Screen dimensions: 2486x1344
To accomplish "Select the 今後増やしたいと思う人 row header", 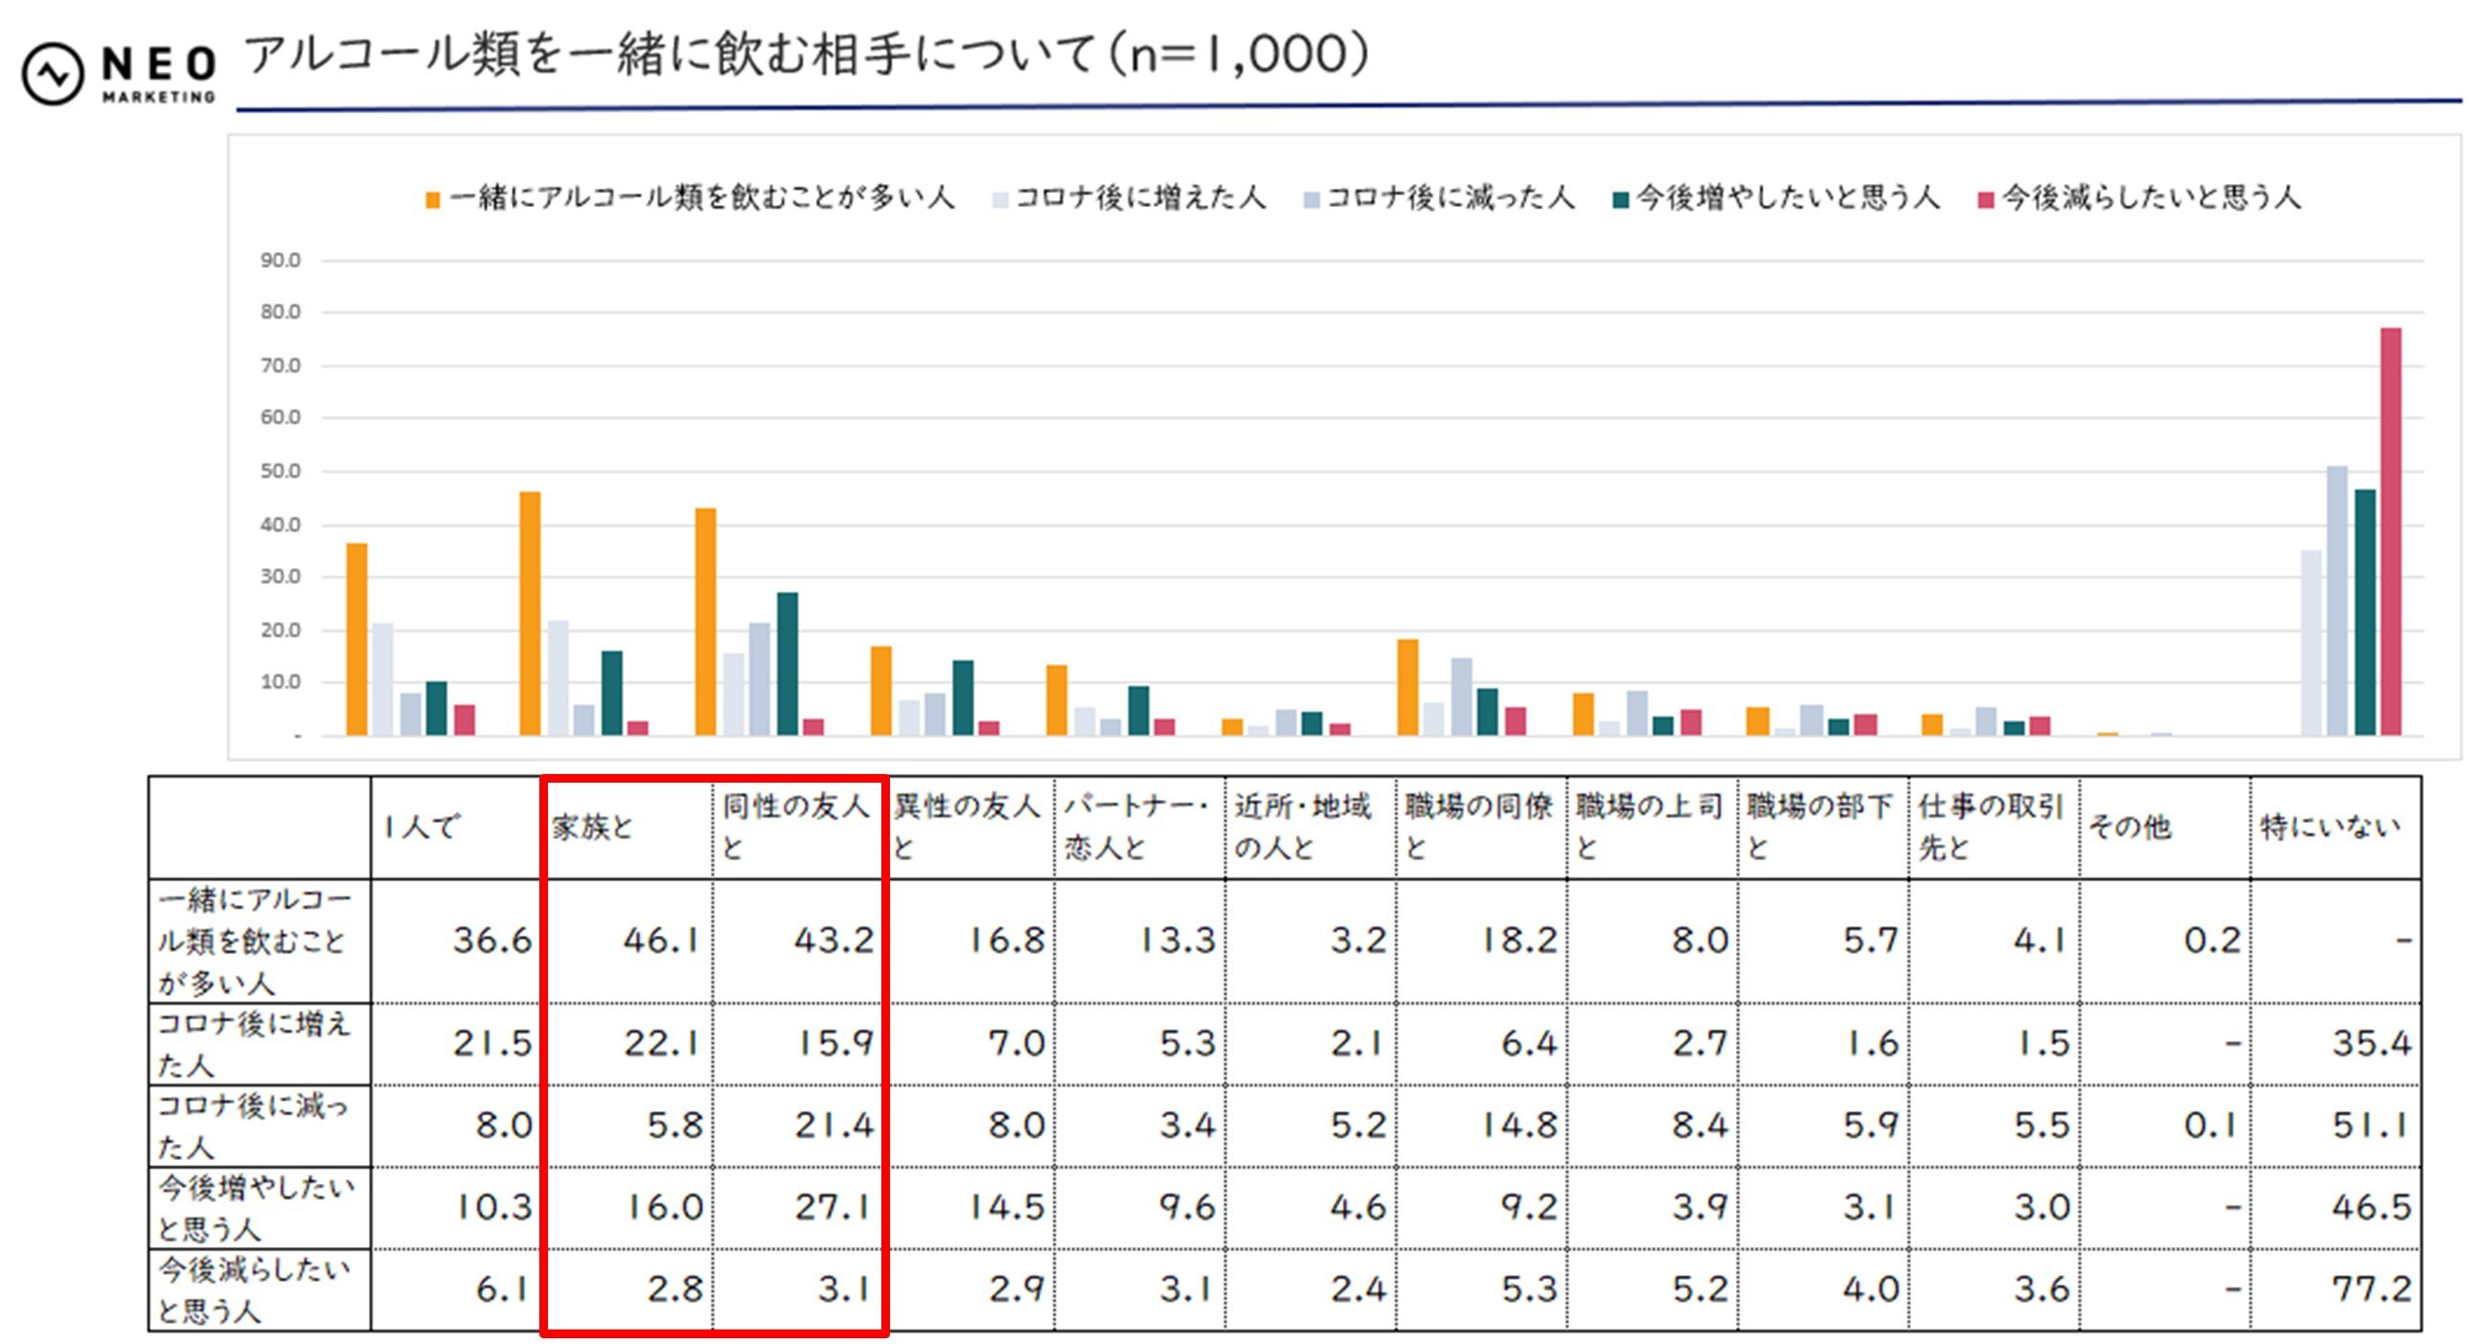I will coord(259,1207).
